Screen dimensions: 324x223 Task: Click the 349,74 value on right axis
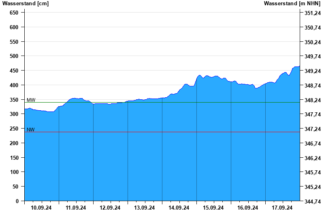pos(313,56)
